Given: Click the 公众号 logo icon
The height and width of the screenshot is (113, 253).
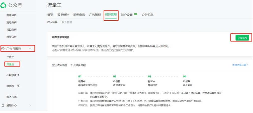Looking at the screenshot, I should pos(4,5).
